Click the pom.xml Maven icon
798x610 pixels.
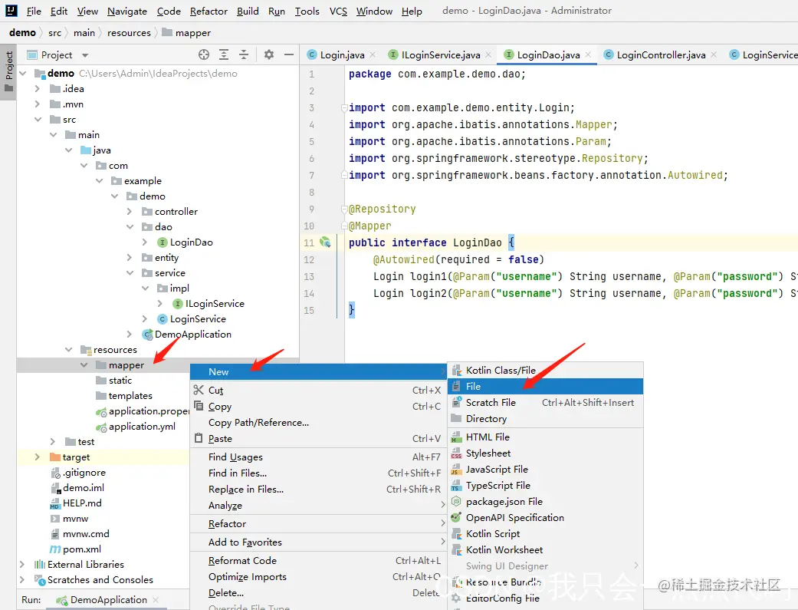[55, 549]
